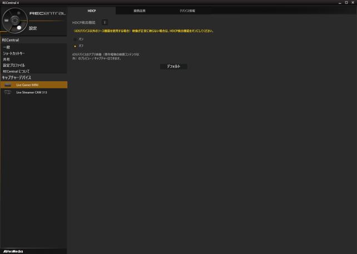Click the Live Gamer MINI device icon

click(x=8, y=85)
